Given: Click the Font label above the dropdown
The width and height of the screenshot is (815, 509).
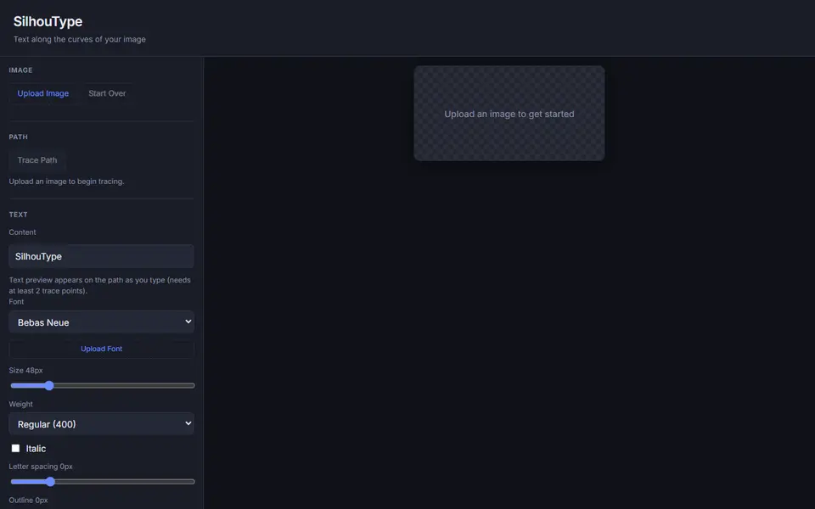Looking at the screenshot, I should pyautogui.click(x=16, y=302).
